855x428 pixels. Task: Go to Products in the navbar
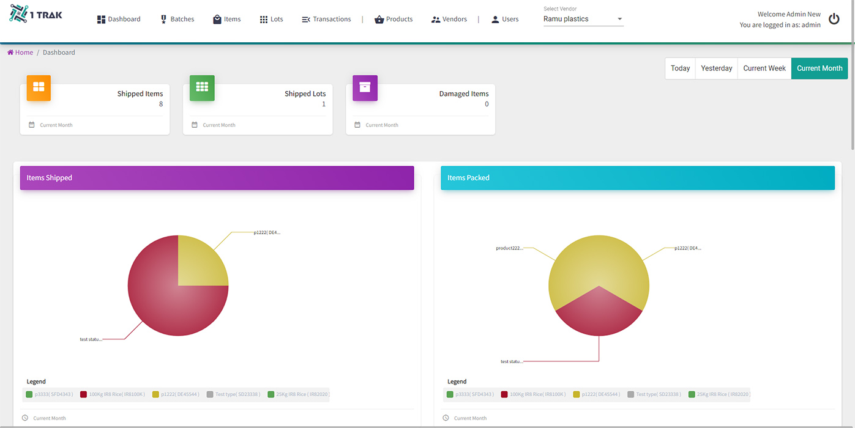[x=394, y=20]
